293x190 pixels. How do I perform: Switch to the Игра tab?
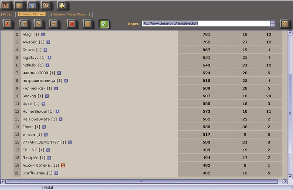[7, 14]
